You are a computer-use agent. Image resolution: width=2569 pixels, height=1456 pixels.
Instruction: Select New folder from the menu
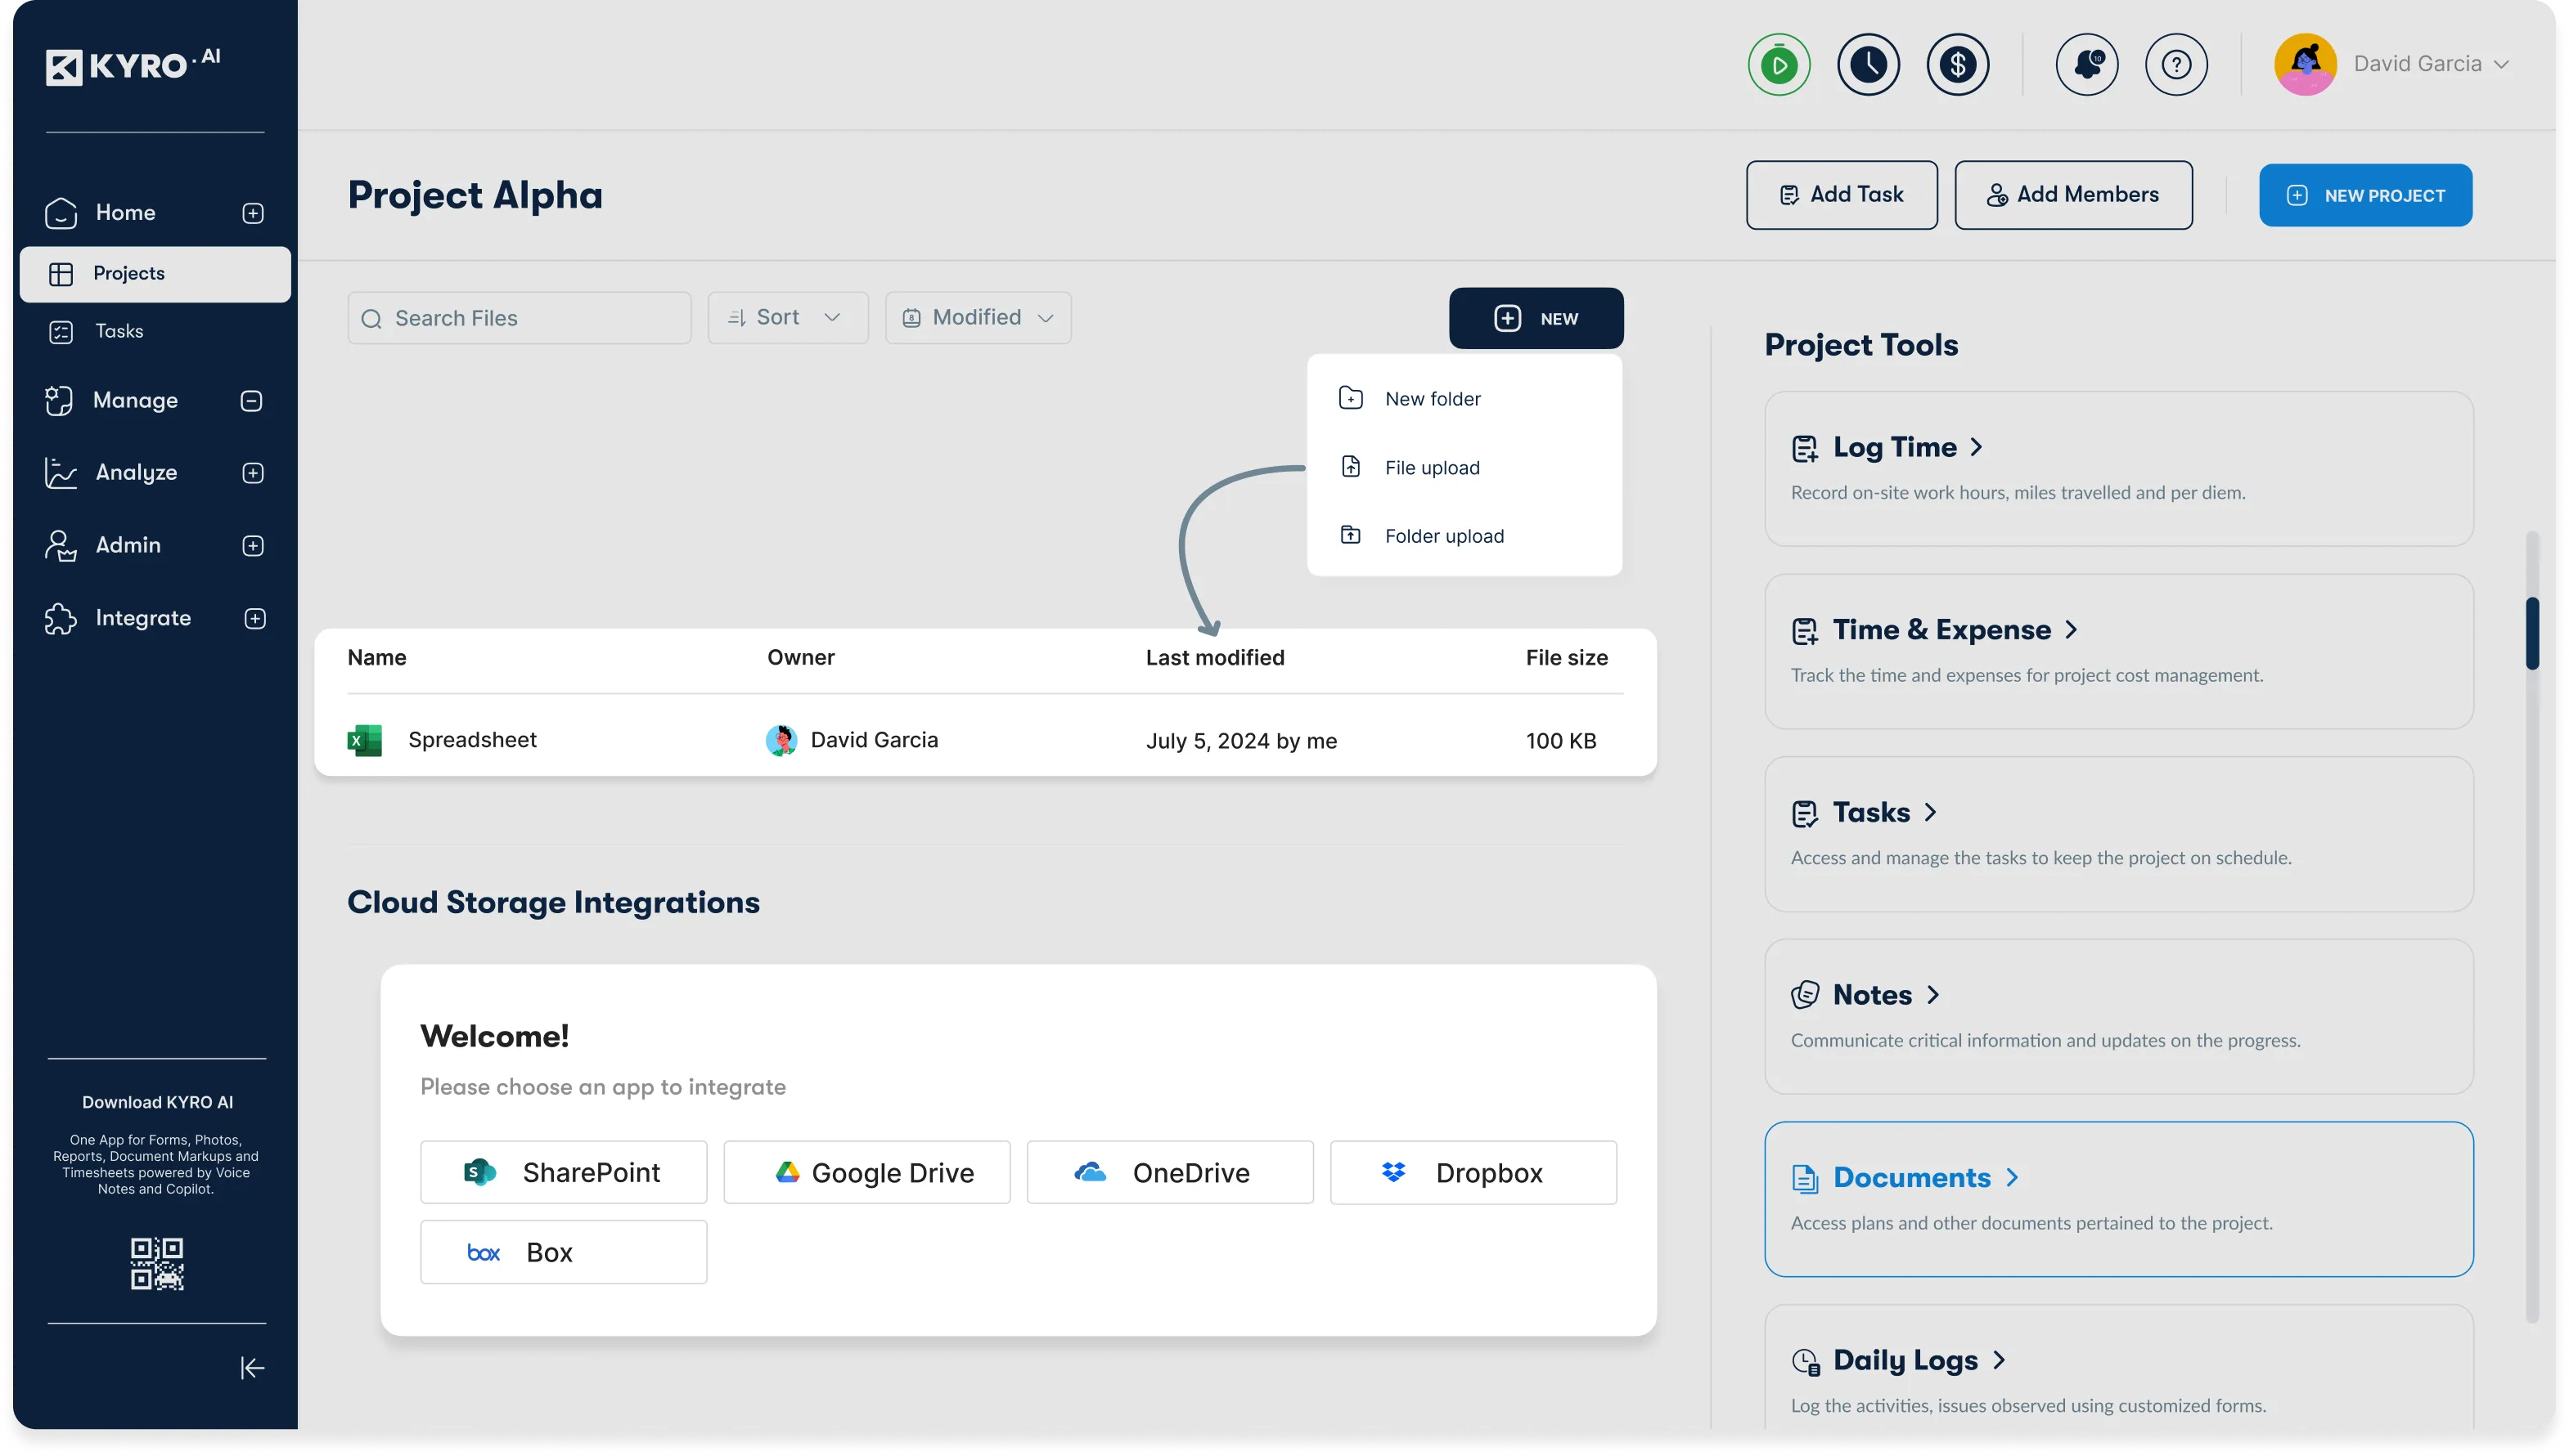[x=1432, y=399]
